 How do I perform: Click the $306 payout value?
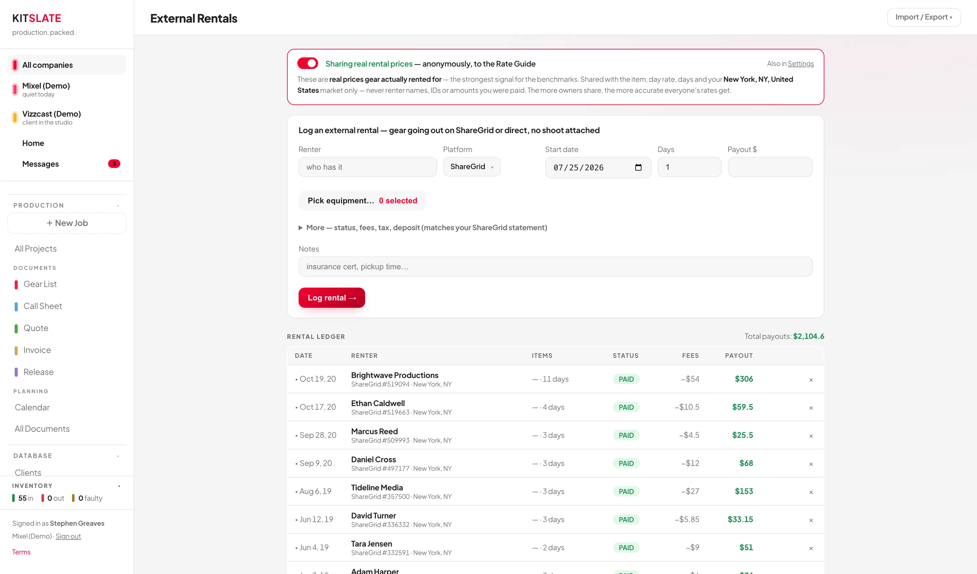pos(744,379)
